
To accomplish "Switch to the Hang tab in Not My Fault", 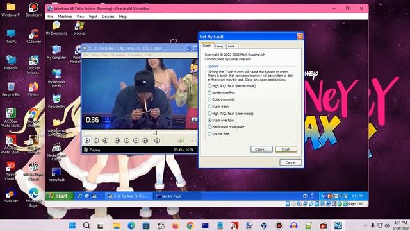I will (x=219, y=46).
